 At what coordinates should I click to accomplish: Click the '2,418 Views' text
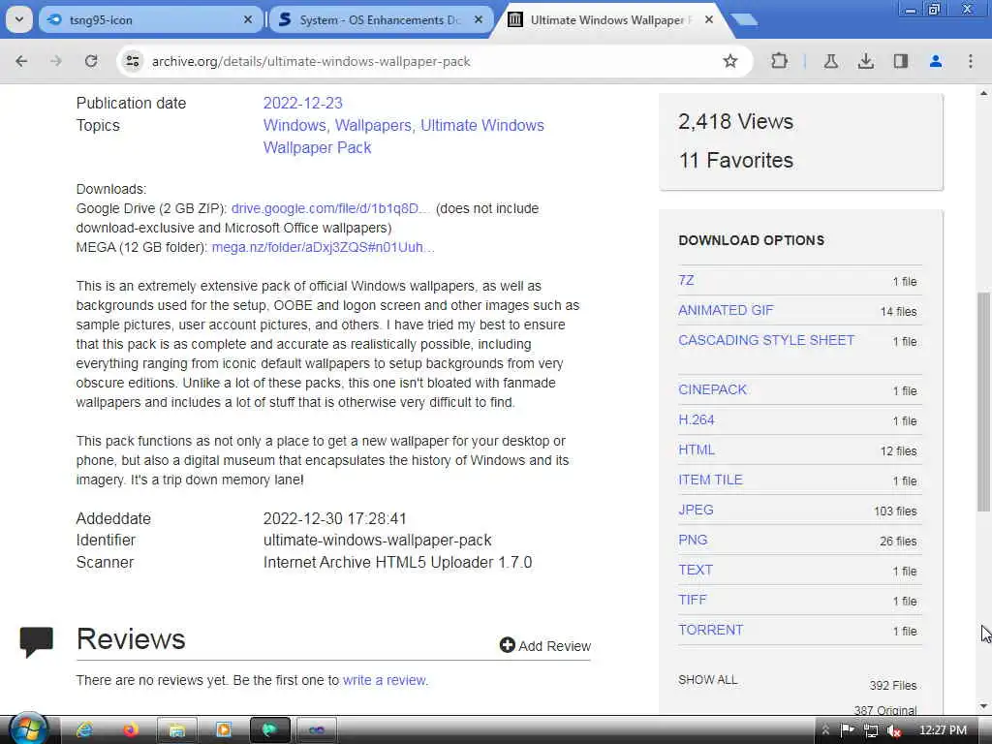click(735, 121)
